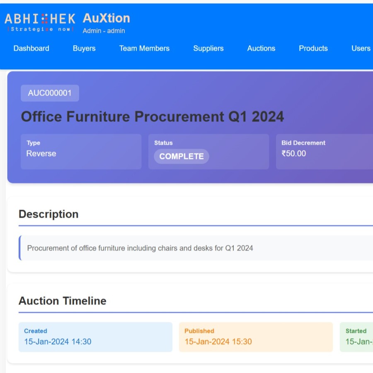Click the Description section heading
Viewport: 373px width, 373px height.
[x=48, y=214]
